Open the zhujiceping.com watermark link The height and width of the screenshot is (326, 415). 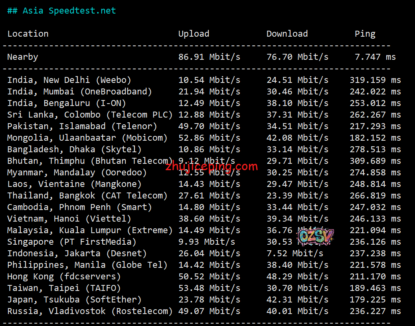(x=211, y=166)
